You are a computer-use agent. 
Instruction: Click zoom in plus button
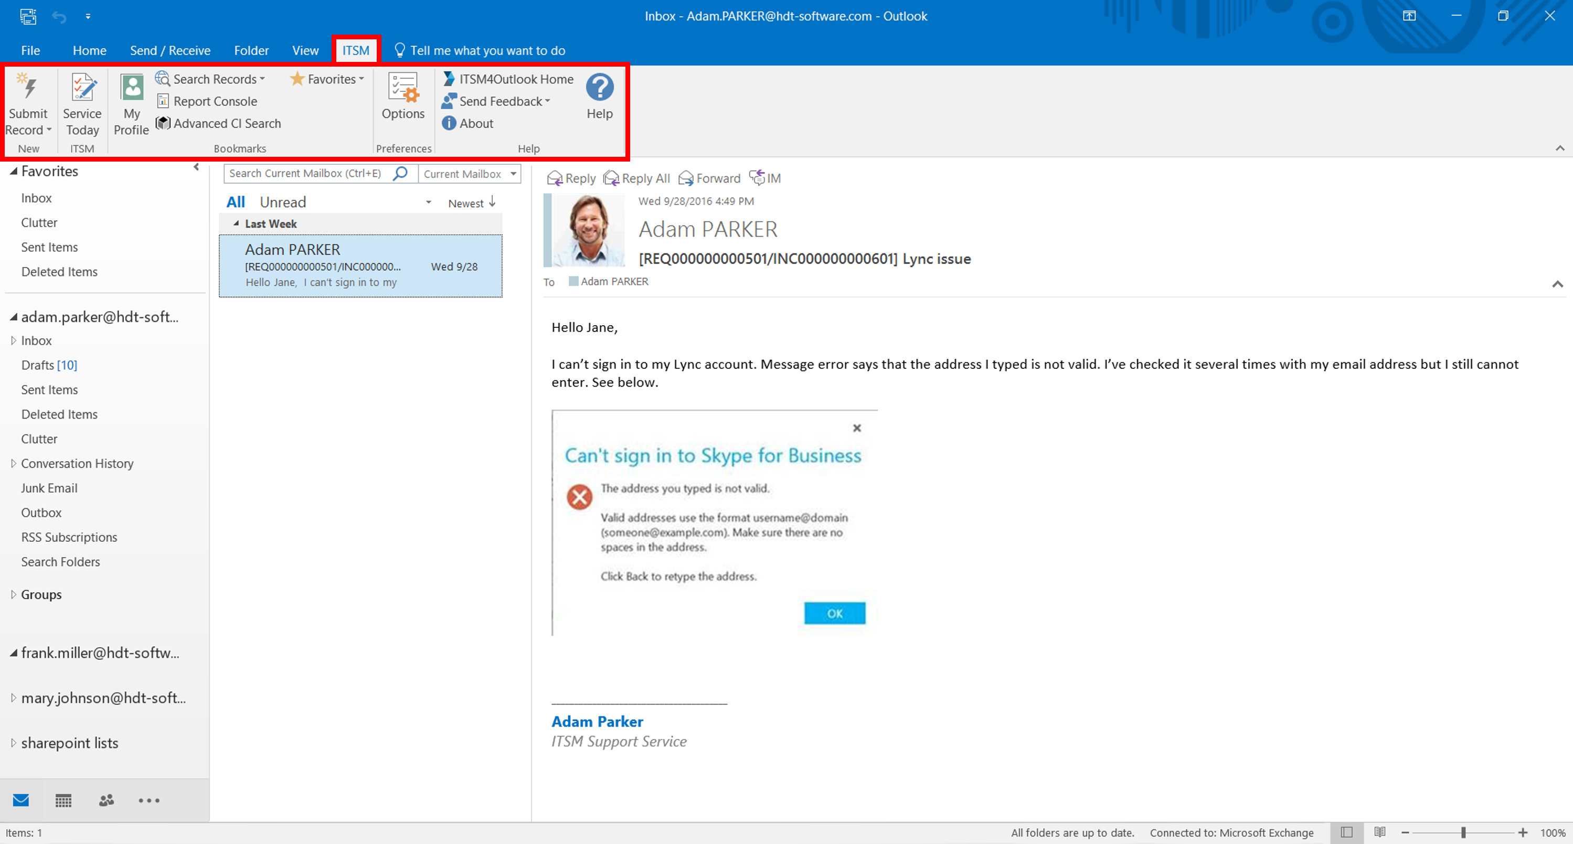coord(1523,833)
